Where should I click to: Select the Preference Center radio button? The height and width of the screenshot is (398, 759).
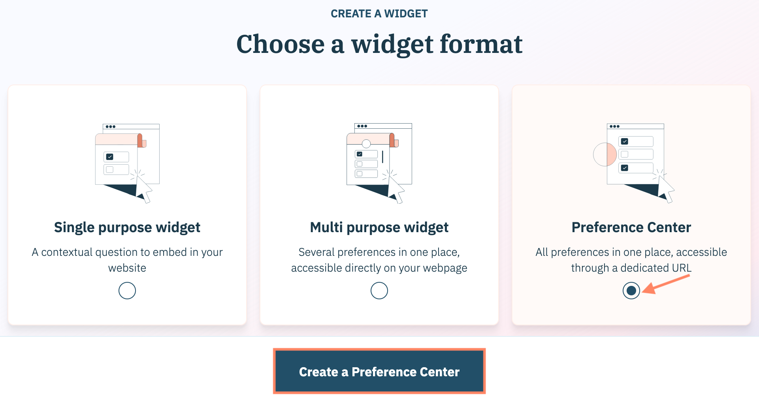pyautogui.click(x=631, y=291)
